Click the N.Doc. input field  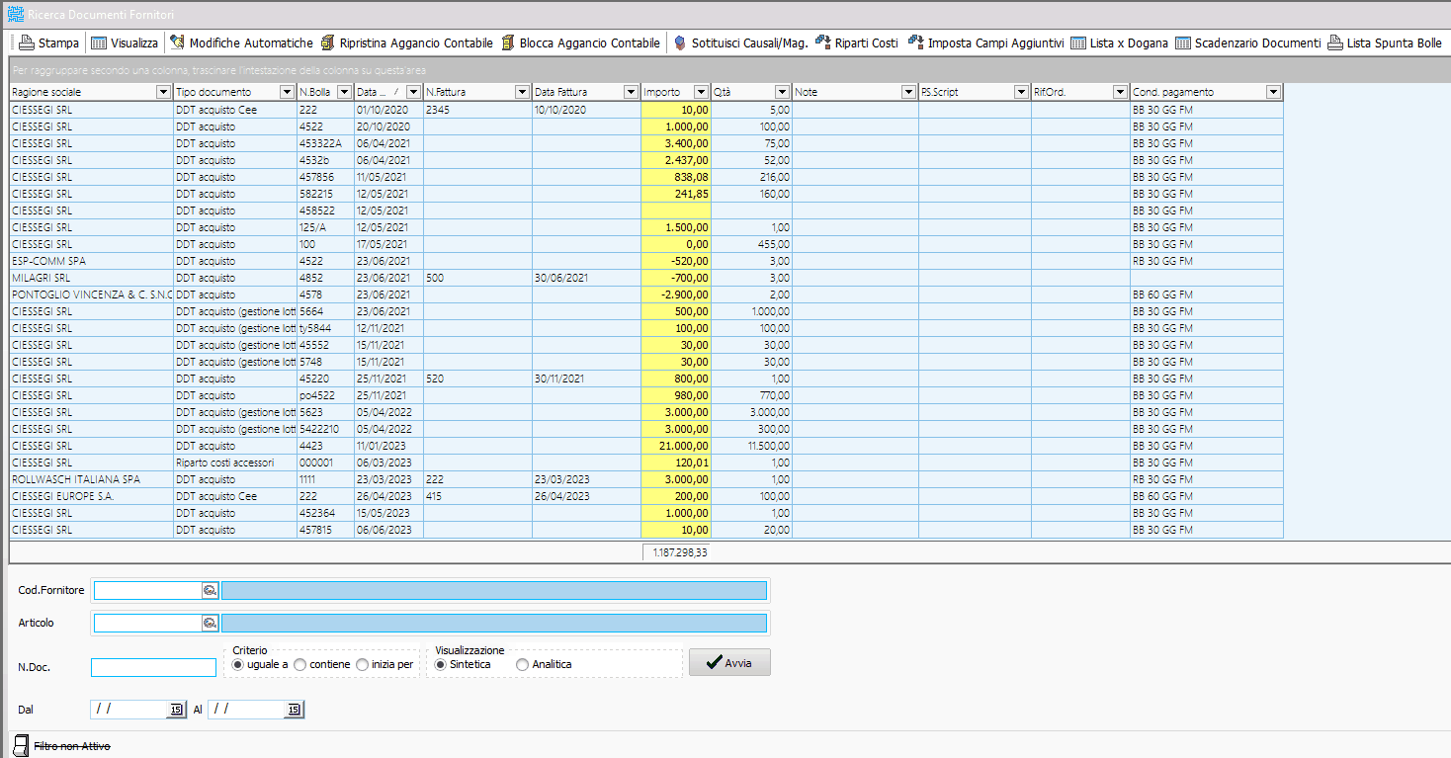153,667
